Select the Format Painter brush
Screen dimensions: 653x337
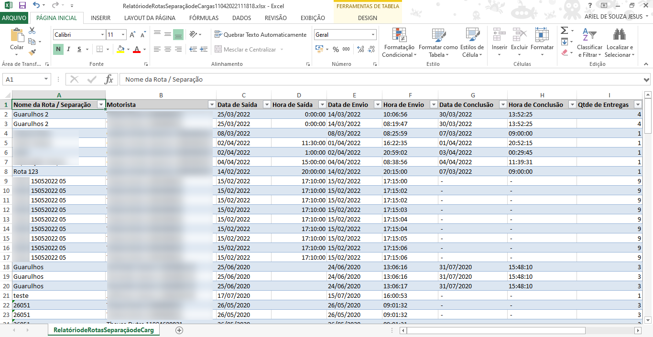click(32, 53)
